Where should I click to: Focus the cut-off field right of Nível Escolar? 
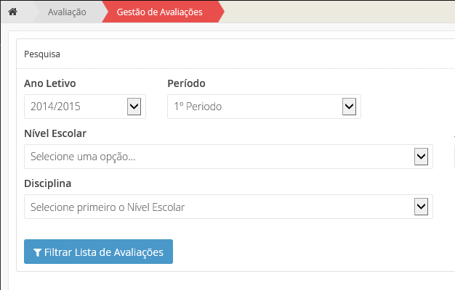[454, 157]
